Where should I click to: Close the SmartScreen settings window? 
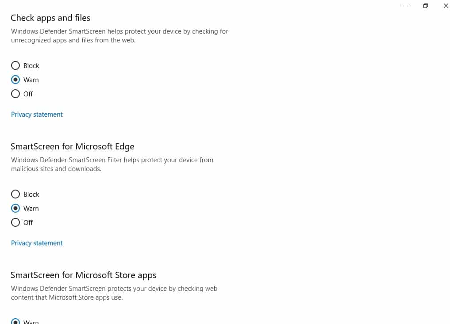pyautogui.click(x=446, y=6)
